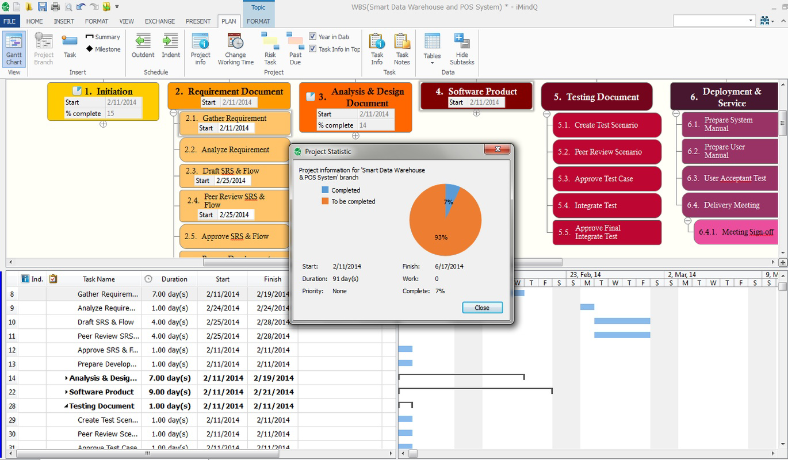Collapse the Deployment & Service branch
Image resolution: width=788 pixels, height=460 pixels.
[x=676, y=113]
